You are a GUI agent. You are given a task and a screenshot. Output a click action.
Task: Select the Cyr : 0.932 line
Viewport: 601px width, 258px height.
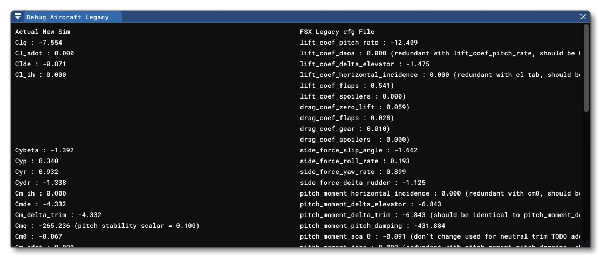pyautogui.click(x=37, y=171)
